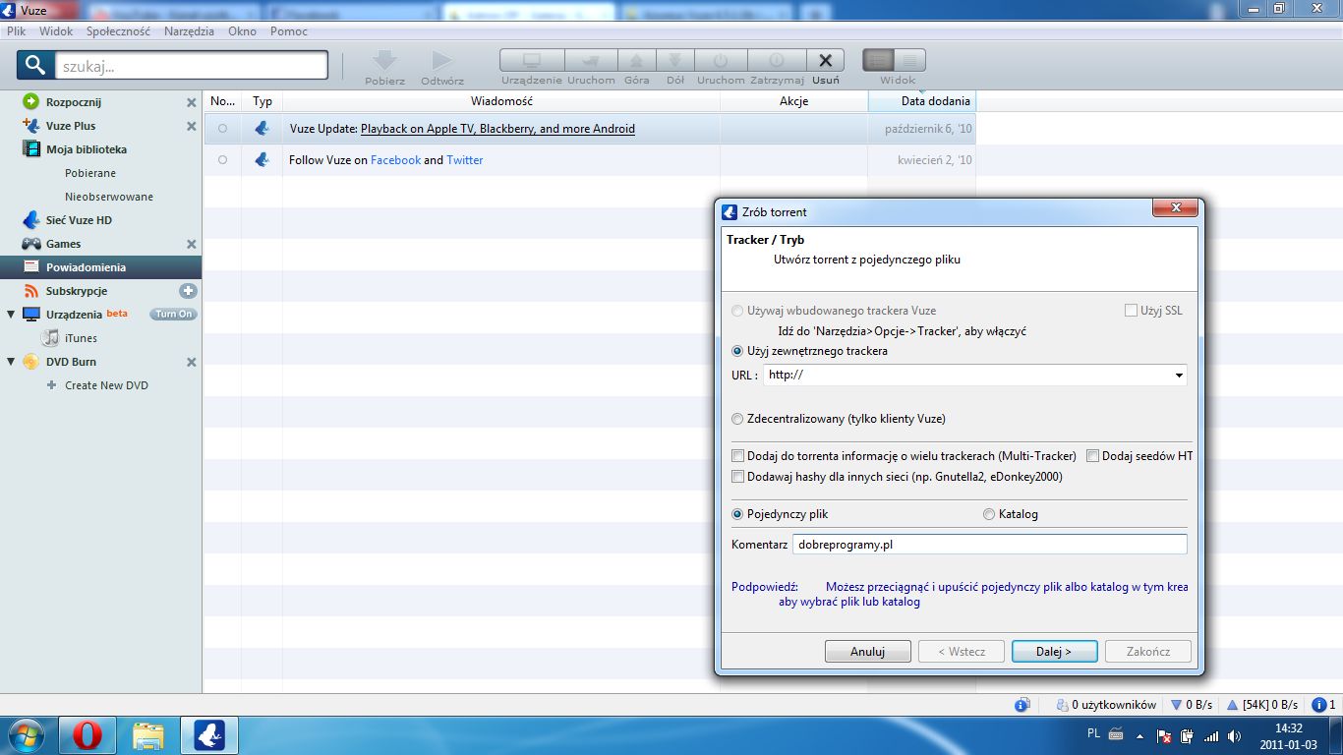Sort by Wiadomość column header
The height and width of the screenshot is (755, 1343).
(x=501, y=101)
